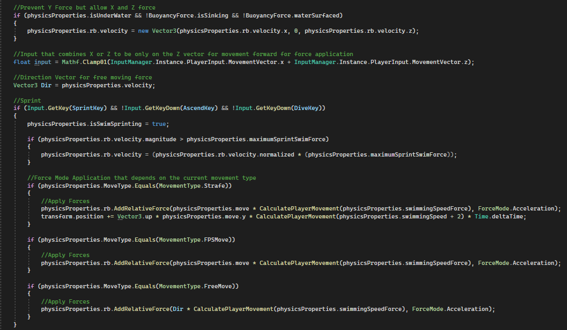This screenshot has width=567, height=330.
Task: Click the comment "//Force Mode Application that depends on the current movement type"
Action: [142, 178]
